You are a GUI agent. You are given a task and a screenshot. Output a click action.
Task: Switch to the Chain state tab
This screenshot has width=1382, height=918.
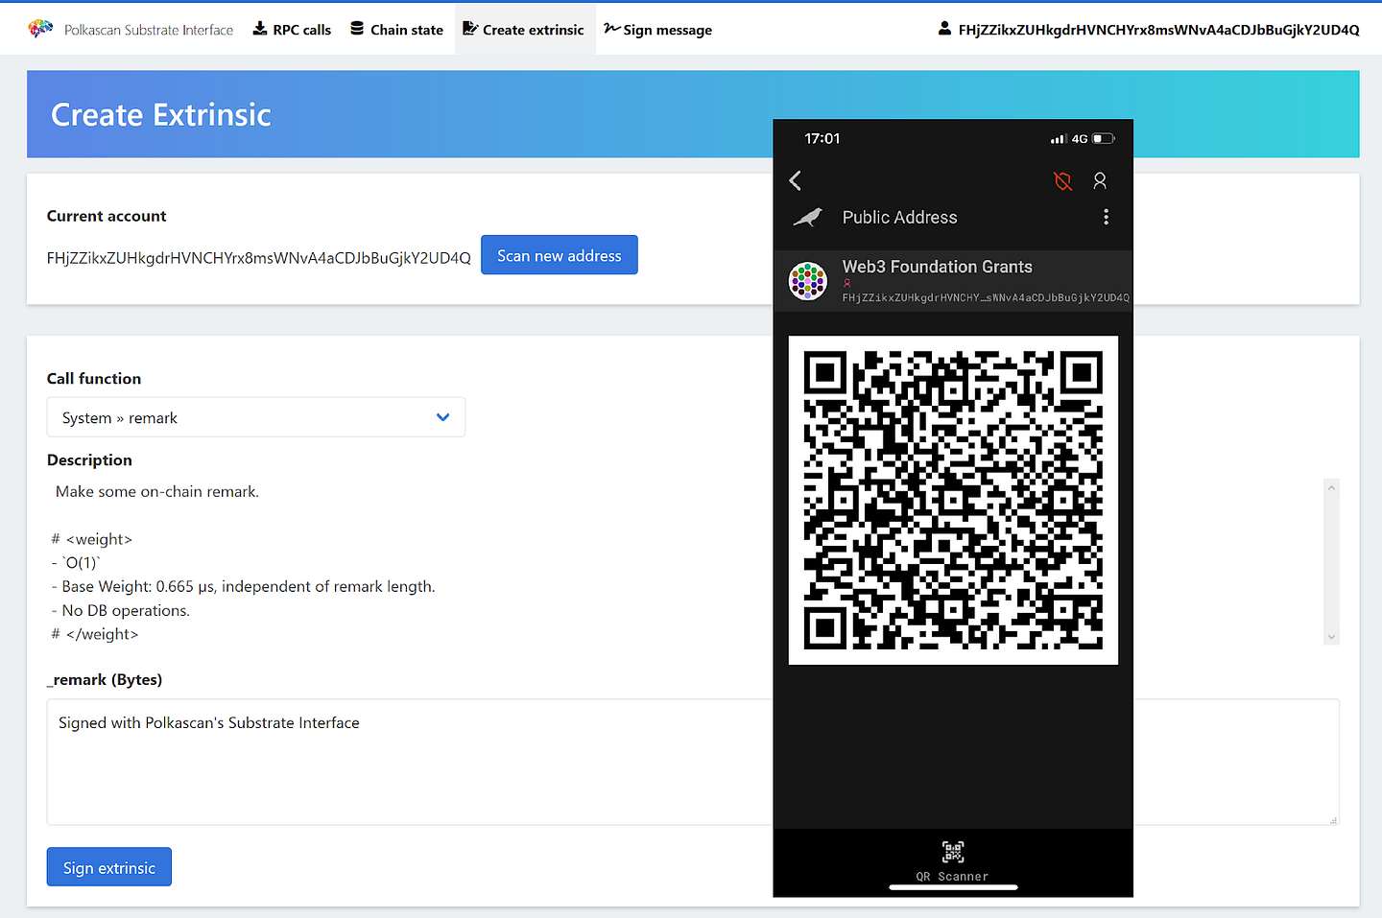coord(396,30)
